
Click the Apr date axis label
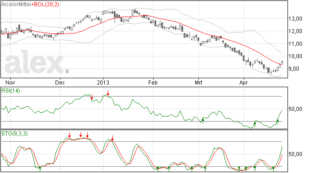point(244,82)
